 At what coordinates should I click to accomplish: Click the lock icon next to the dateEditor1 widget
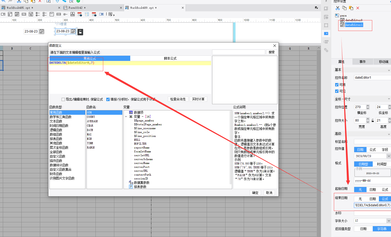80,32
